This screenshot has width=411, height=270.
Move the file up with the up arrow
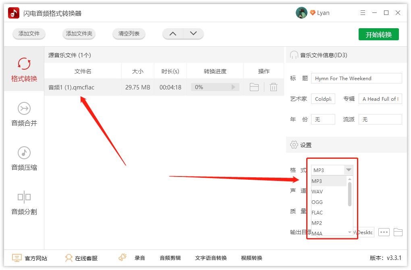[173, 34]
